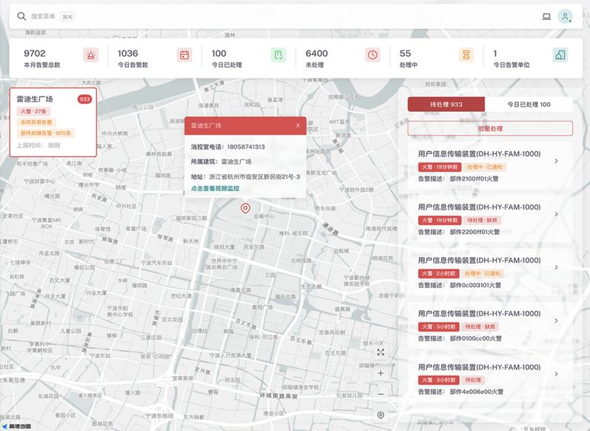
Task: Click the 100 今日已处理 stat value
Action: coord(219,53)
